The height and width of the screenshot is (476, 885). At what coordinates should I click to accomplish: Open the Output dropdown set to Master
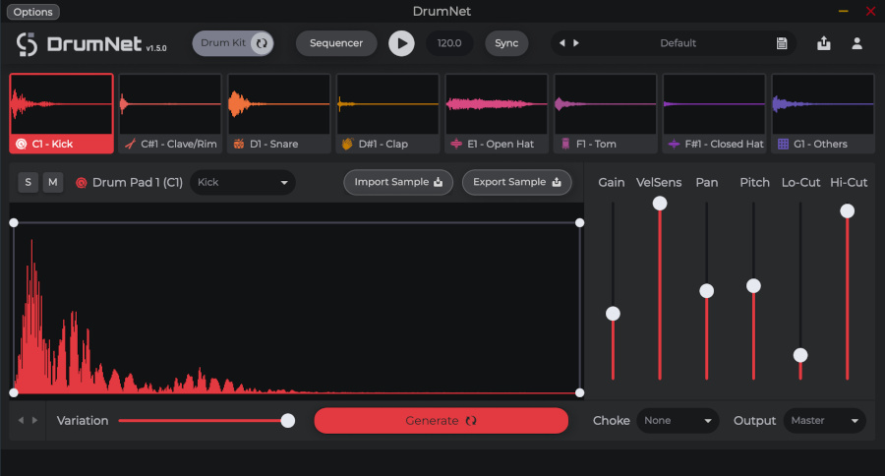(825, 420)
